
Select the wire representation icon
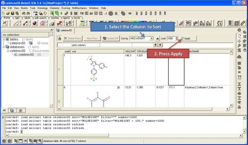coord(16,23)
